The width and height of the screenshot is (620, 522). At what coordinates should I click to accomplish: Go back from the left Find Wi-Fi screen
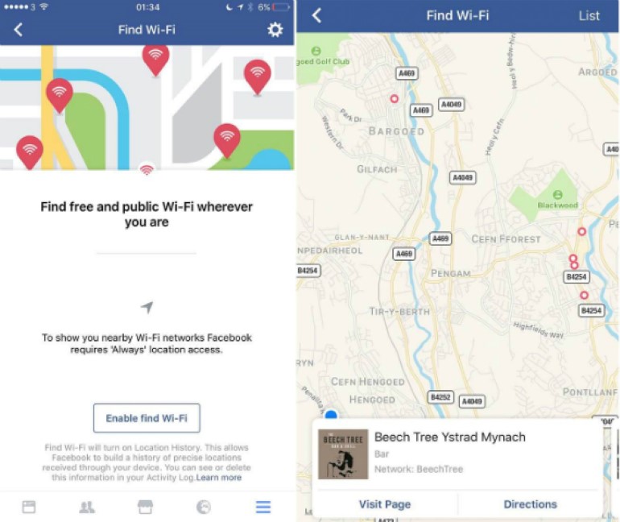pyautogui.click(x=19, y=30)
